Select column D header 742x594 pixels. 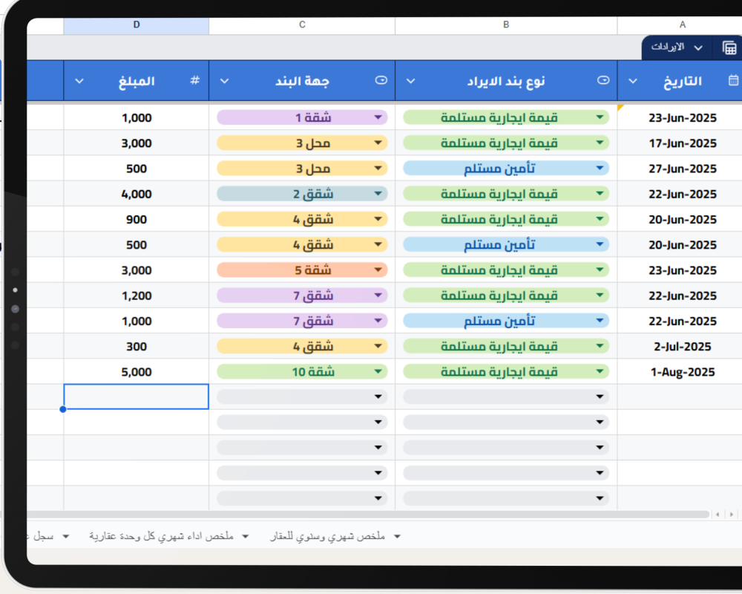point(137,25)
